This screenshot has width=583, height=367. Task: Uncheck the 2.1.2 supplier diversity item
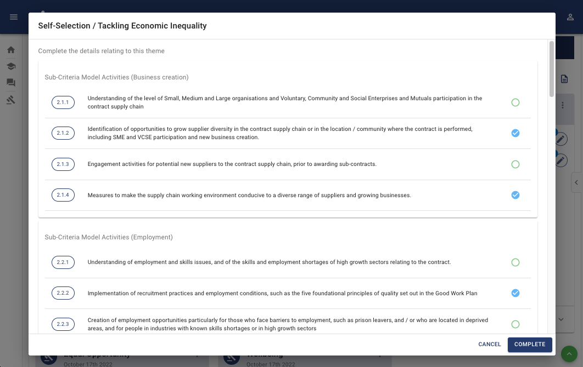click(x=515, y=133)
